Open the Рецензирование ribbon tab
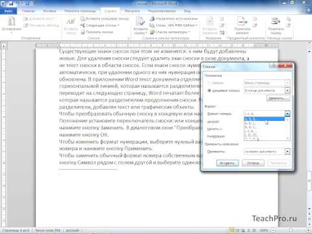 click(x=162, y=11)
